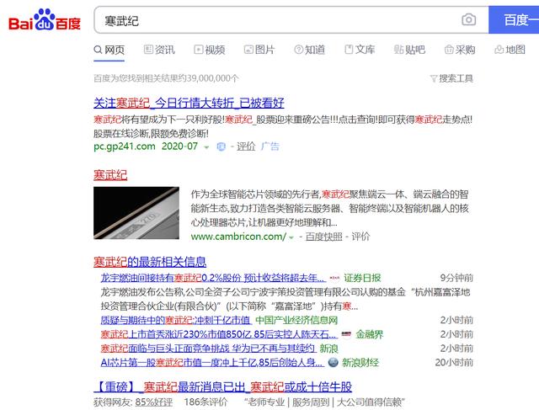Open ad result 关注寒武纪_今日行情大转折
Screen dimensions: 539x410
(189, 103)
